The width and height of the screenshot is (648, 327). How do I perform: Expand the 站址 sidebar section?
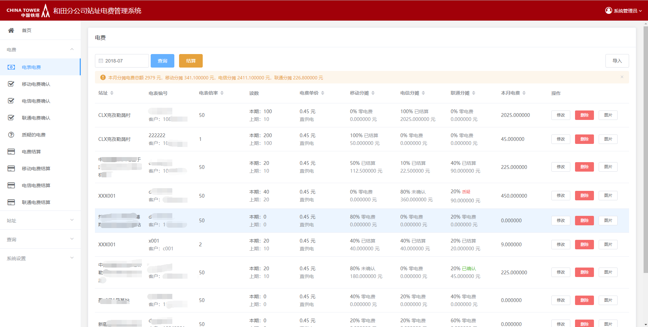(72, 220)
